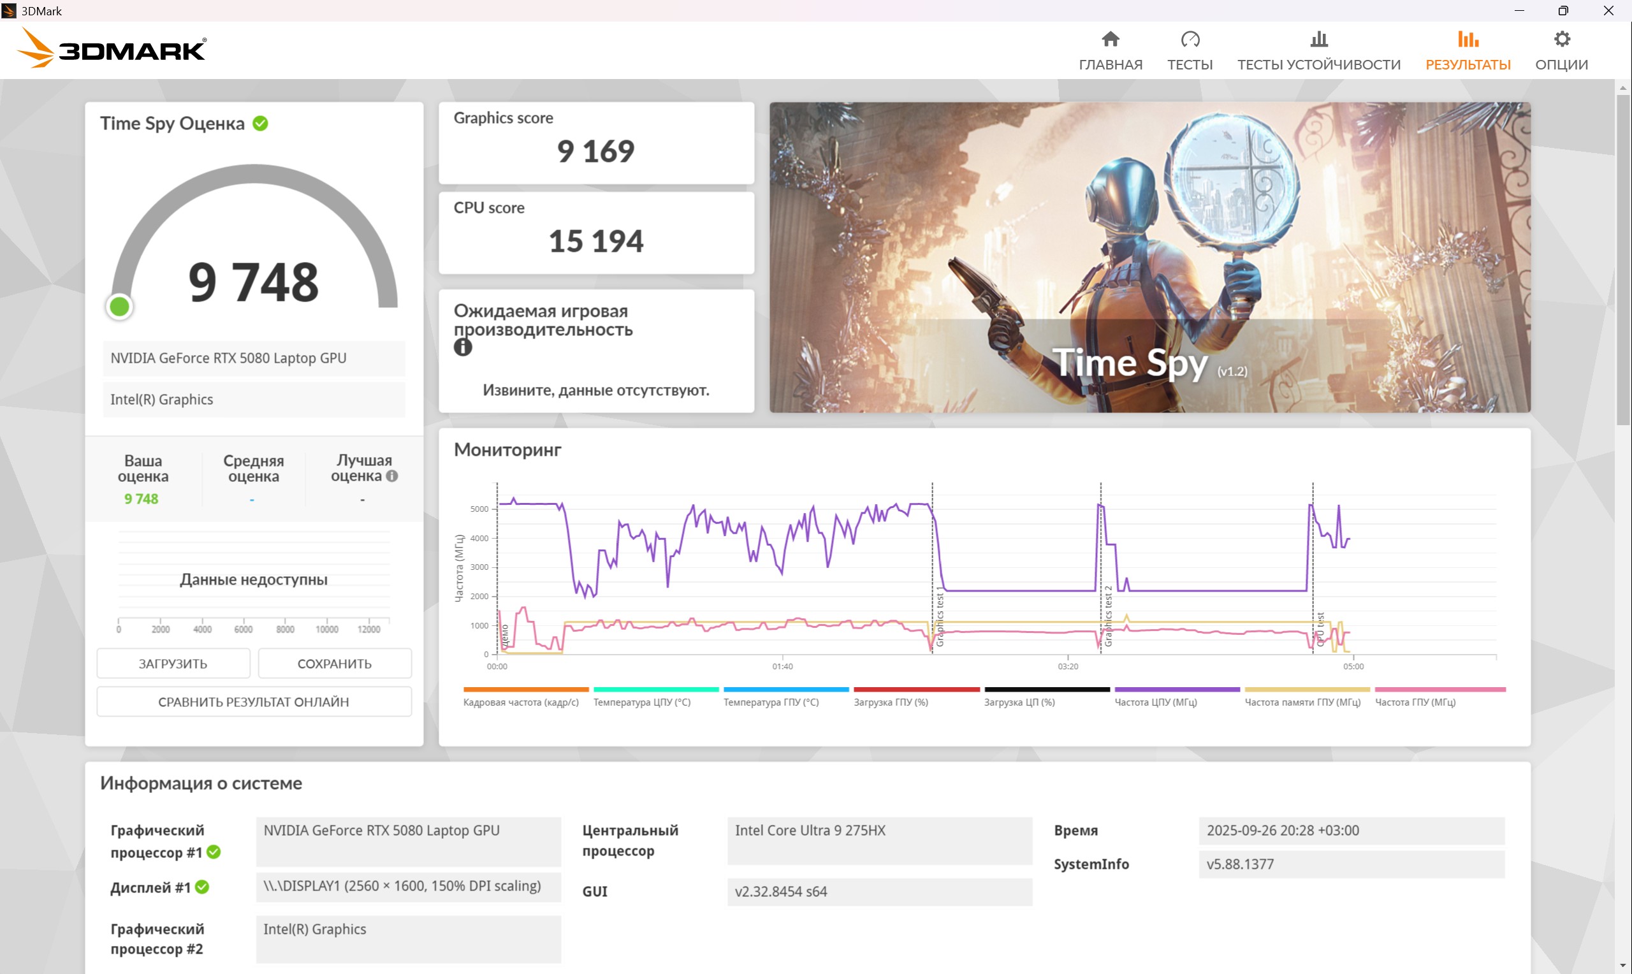This screenshot has height=974, width=1632.
Task: Click СРАВНИТЬ РЕЗУЛЬТАТ ОНЛАЙН button
Action: 254,702
